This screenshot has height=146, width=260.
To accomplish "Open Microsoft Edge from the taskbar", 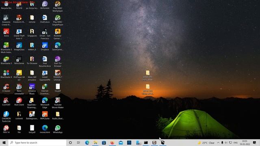I will coord(87,143).
